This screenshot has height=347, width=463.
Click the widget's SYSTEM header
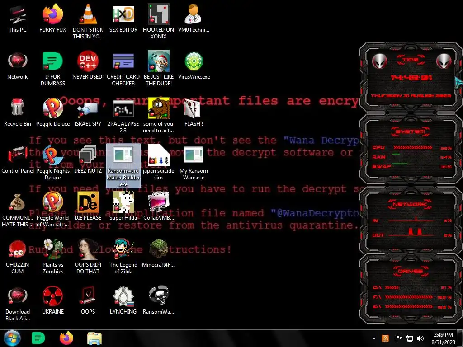[x=411, y=131]
